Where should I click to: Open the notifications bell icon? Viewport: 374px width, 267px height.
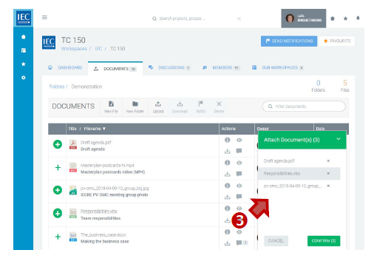(x=358, y=18)
